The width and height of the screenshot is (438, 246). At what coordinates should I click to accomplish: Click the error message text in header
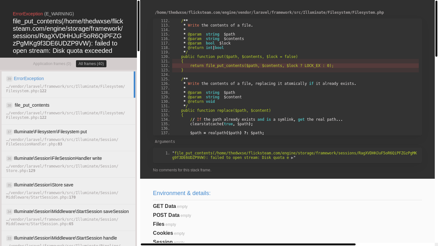click(68, 36)
